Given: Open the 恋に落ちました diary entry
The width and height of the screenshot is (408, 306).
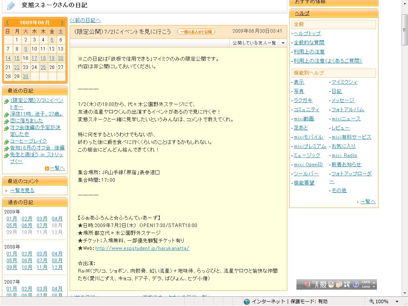Looking at the screenshot, I should point(27,121).
